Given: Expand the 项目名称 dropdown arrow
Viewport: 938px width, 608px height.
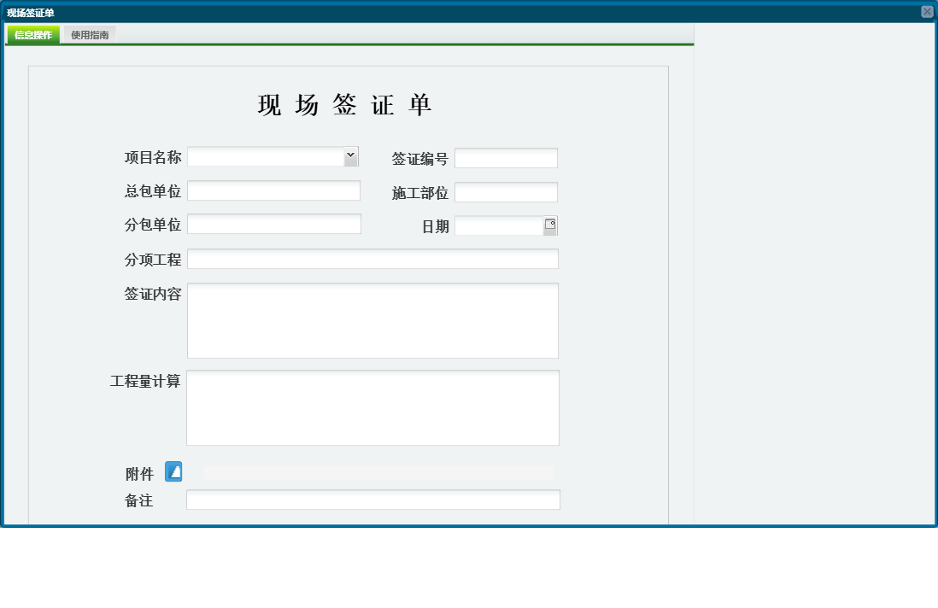Looking at the screenshot, I should (351, 156).
